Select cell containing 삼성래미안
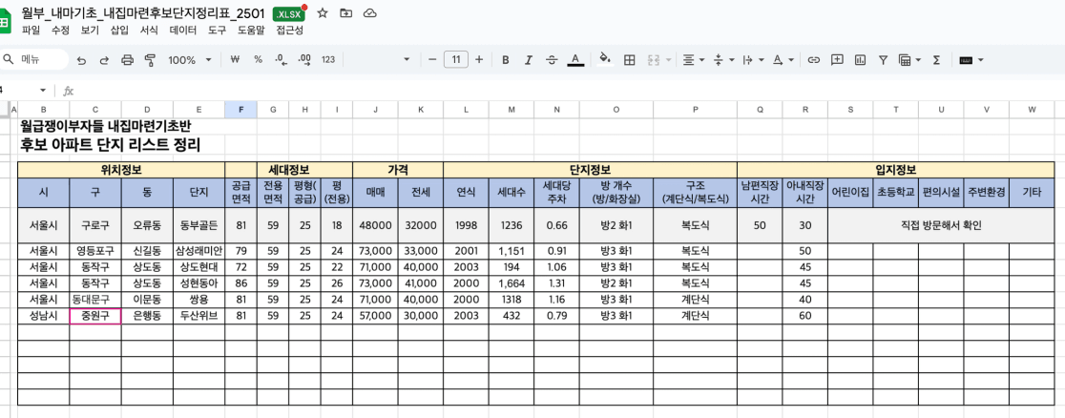 point(199,251)
